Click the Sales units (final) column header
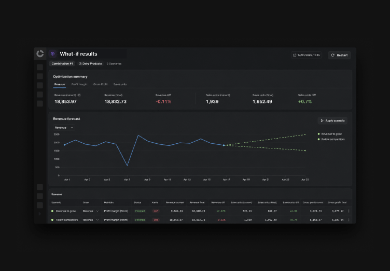The image size is (390, 271). click(267, 203)
